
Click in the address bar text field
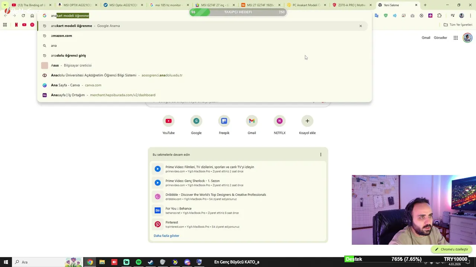click(205, 16)
